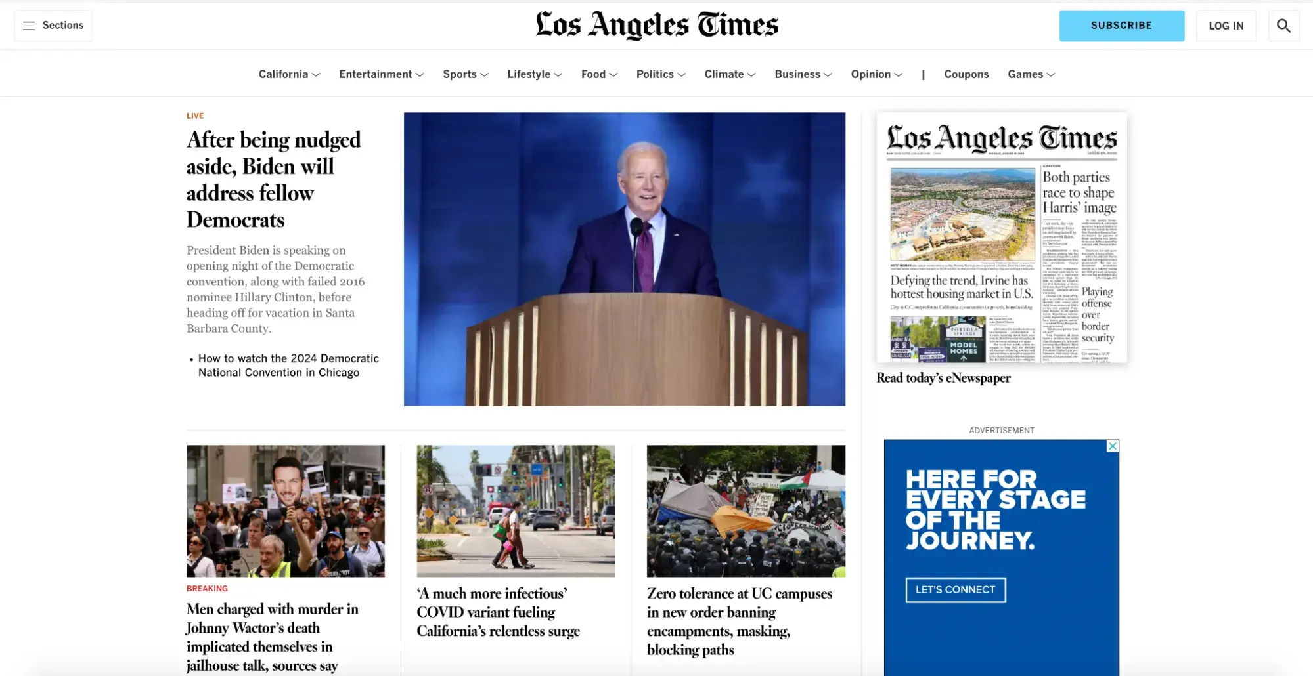
Task: Click the Subscribe button
Action: (1121, 26)
